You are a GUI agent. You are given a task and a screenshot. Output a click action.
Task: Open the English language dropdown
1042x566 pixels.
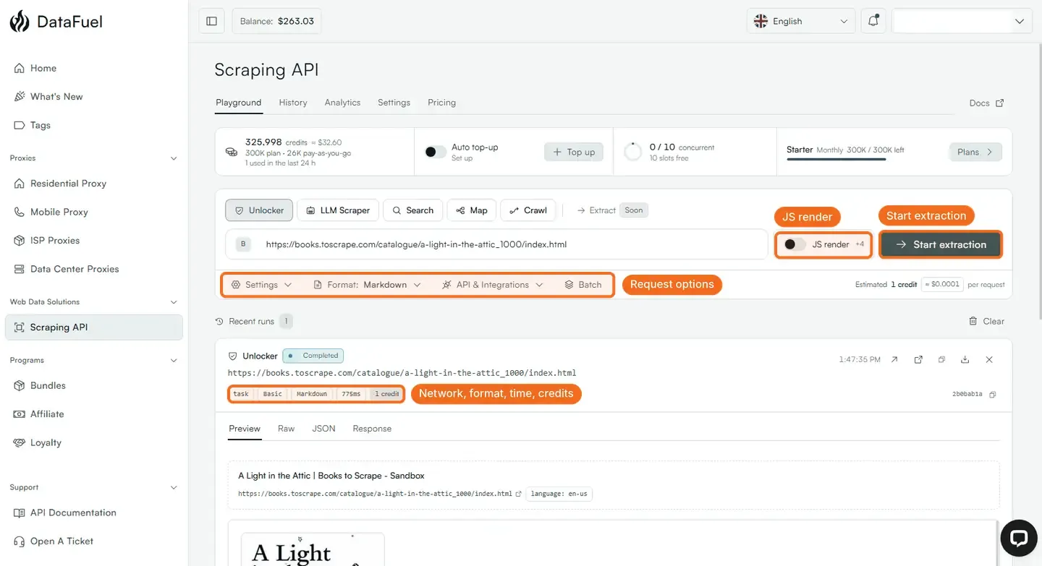click(x=801, y=21)
